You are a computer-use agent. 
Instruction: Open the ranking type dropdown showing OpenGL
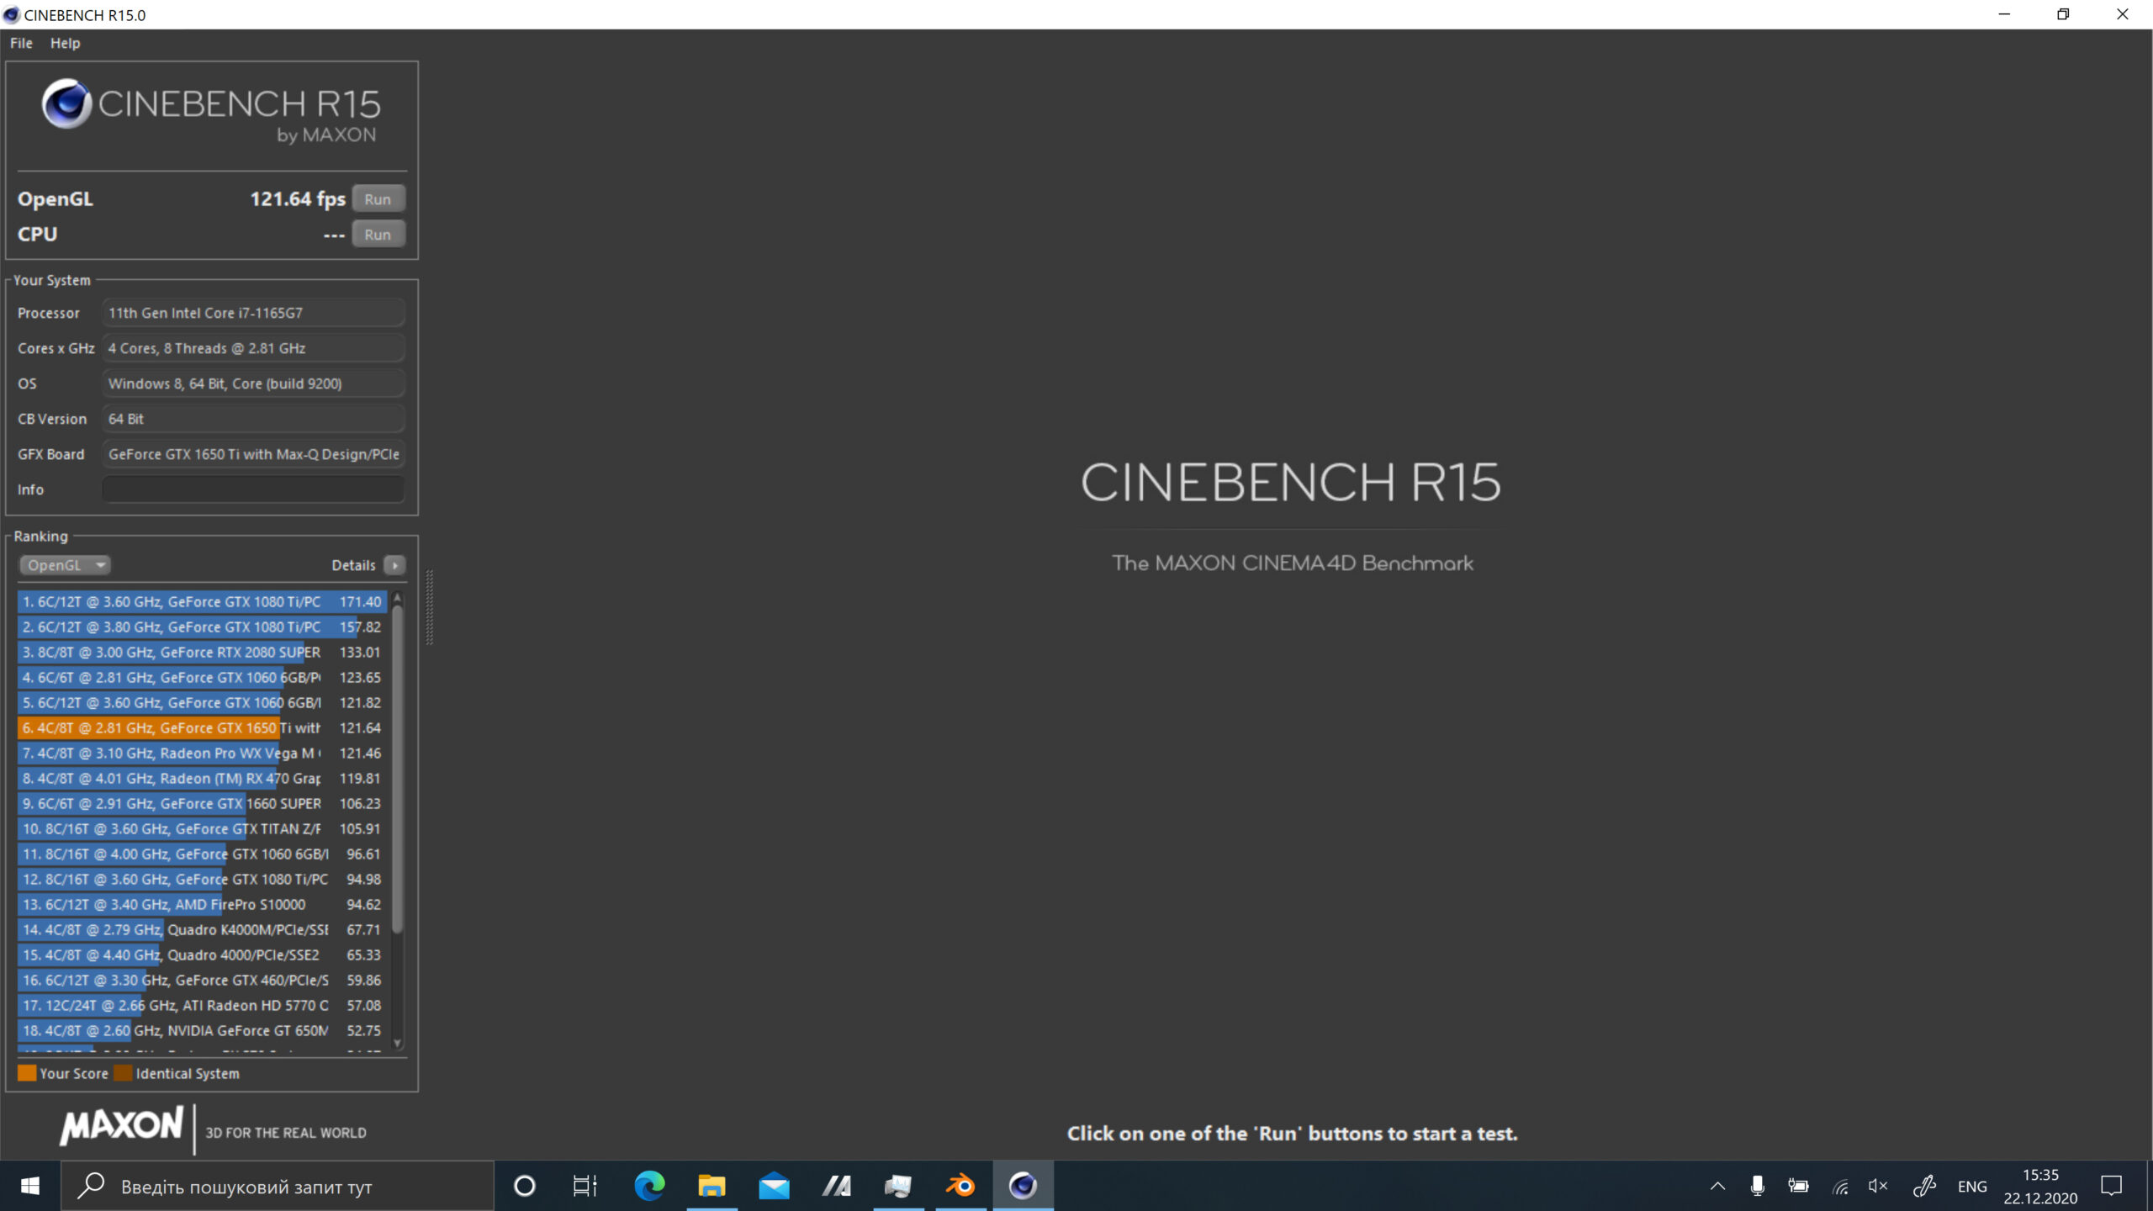pyautogui.click(x=65, y=565)
